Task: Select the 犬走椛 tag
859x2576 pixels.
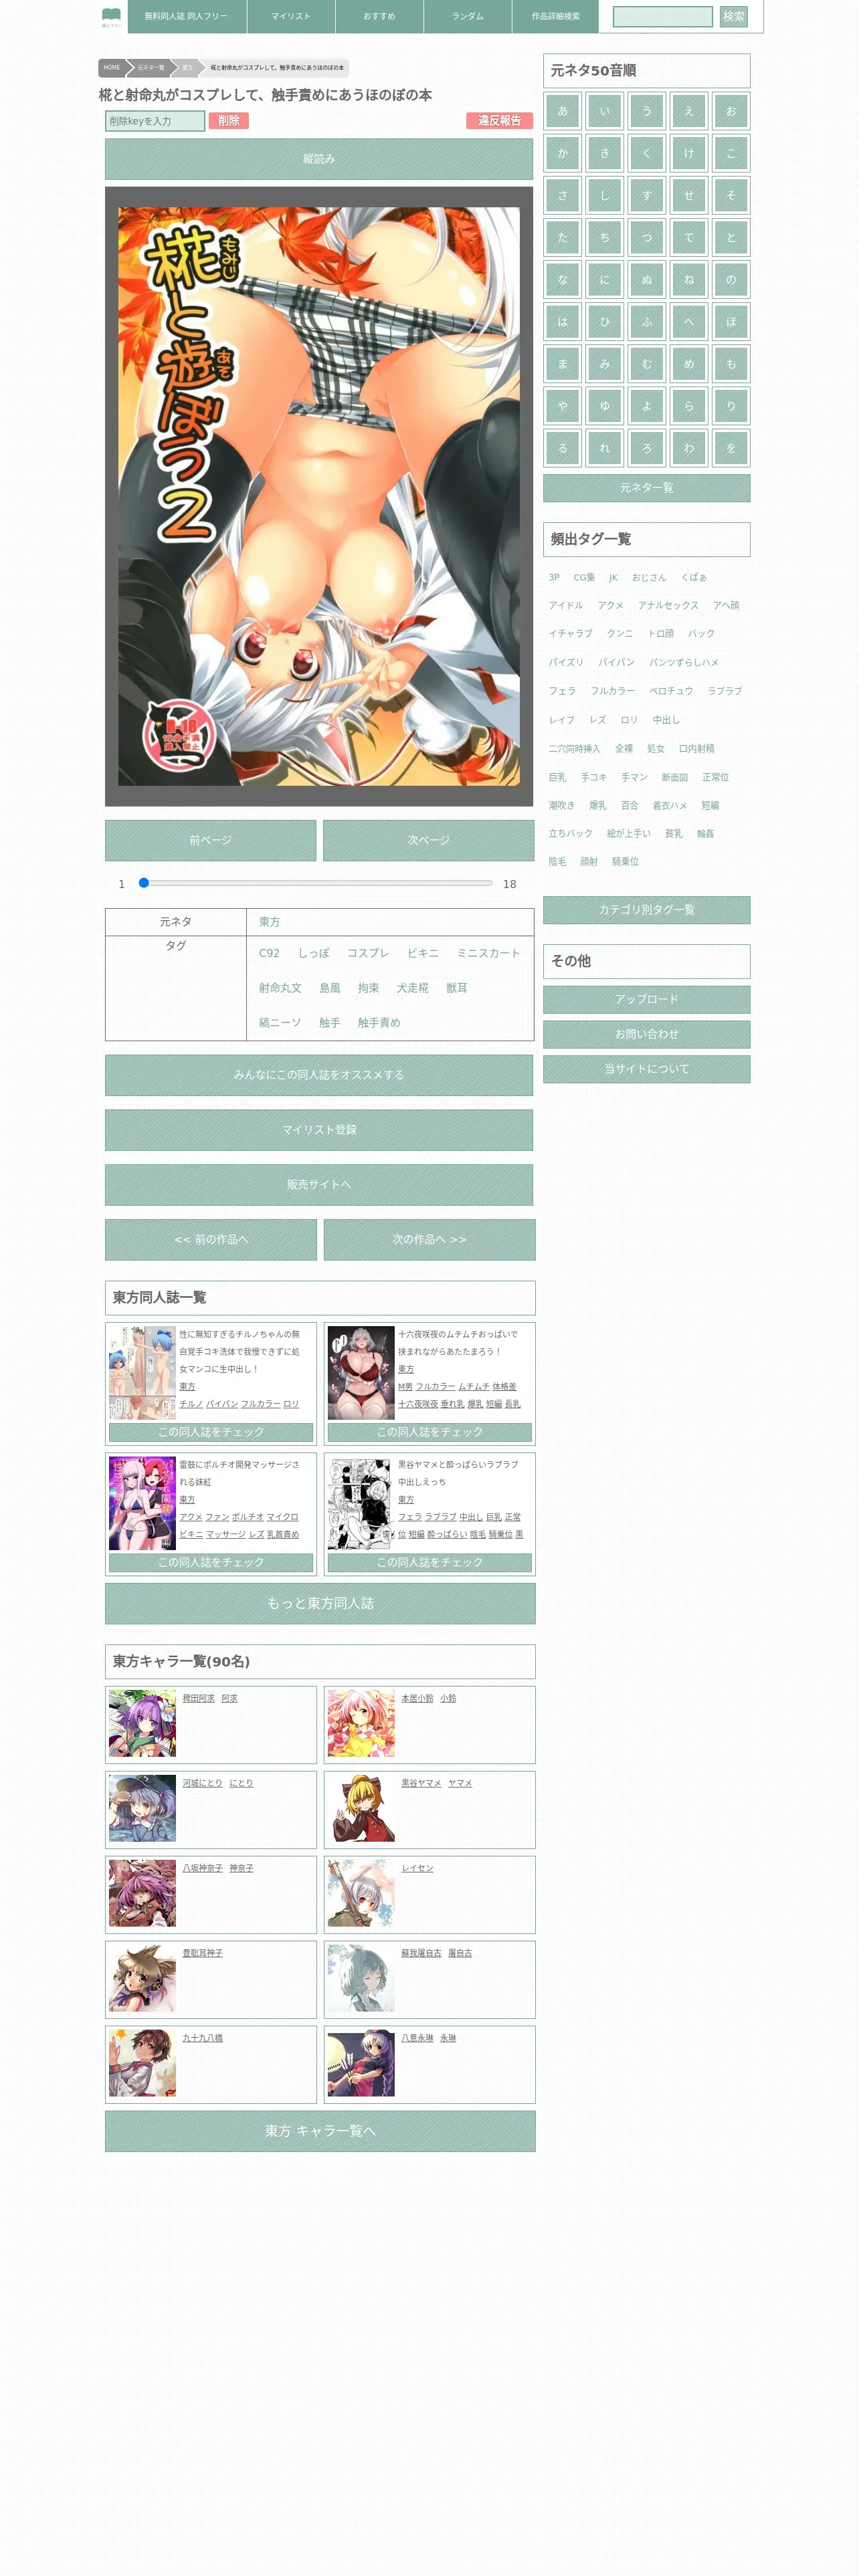Action: (412, 988)
